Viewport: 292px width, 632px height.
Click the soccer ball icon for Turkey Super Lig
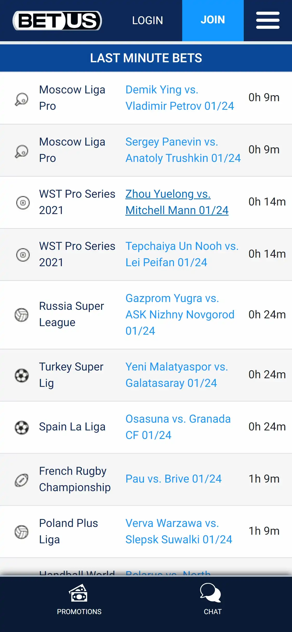coord(22,375)
